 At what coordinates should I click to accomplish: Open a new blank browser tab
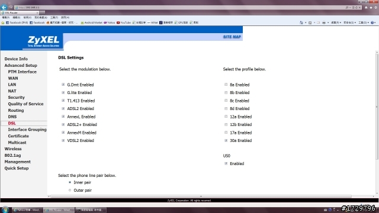tap(42, 12)
